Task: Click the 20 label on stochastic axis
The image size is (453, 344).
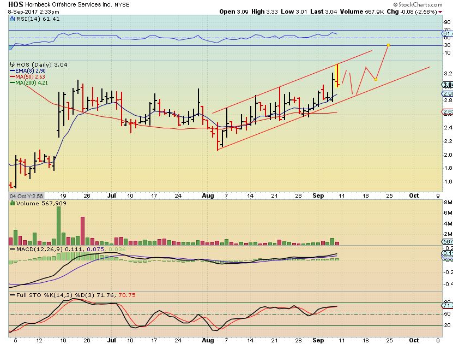Action: (447, 325)
